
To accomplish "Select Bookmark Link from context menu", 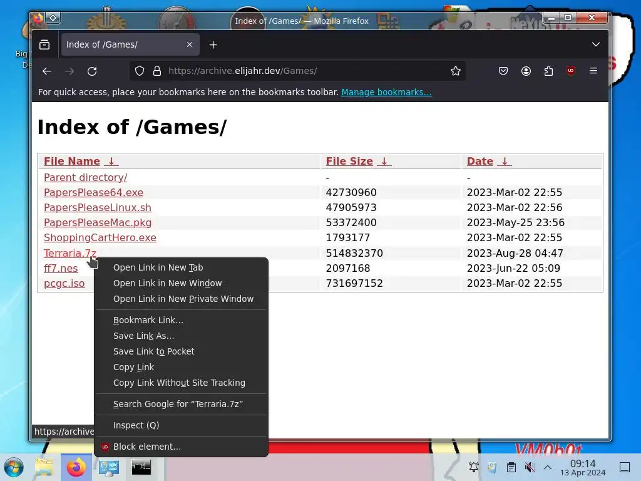I will tap(181, 320).
